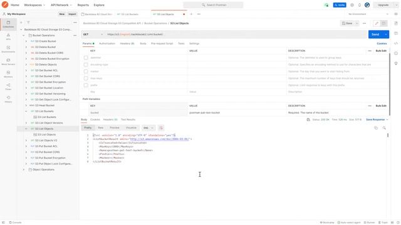This screenshot has height=225, width=401.
Task: Open the comments icon in right sidebar
Action: coord(396,33)
